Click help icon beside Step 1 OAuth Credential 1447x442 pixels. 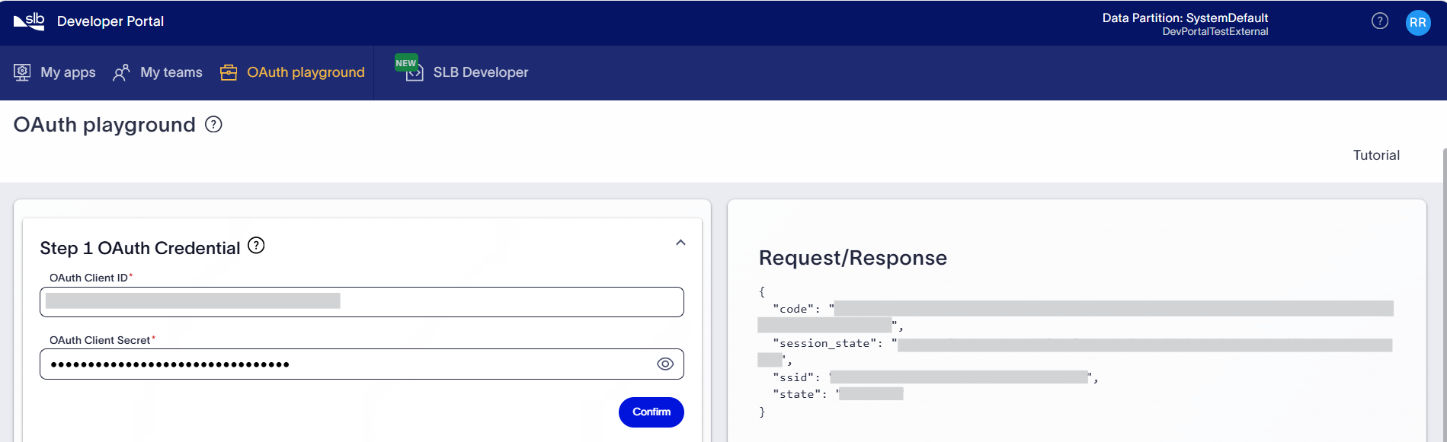(257, 245)
